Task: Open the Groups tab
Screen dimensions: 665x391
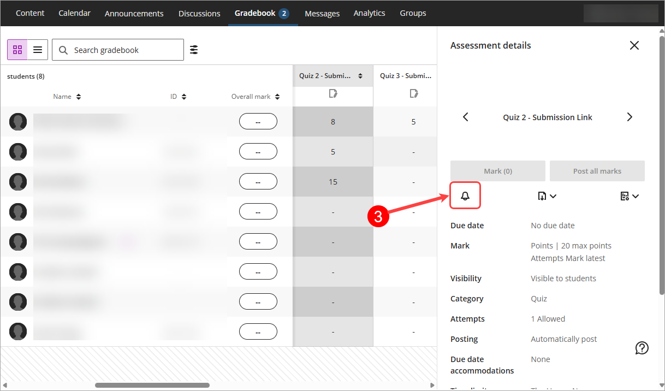Action: (x=413, y=13)
